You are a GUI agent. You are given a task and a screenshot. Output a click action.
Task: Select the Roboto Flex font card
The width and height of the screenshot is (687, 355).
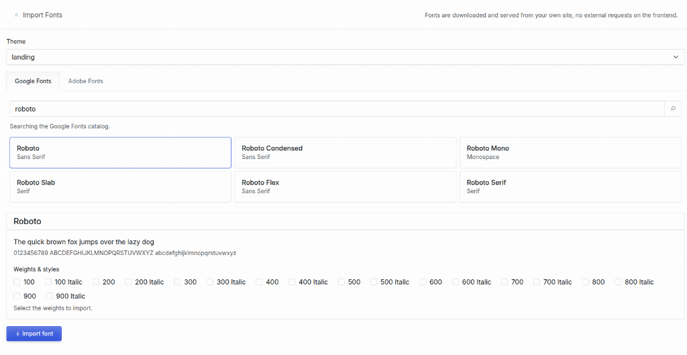point(346,187)
